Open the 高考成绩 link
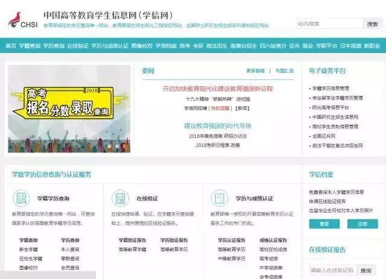 (x=268, y=259)
